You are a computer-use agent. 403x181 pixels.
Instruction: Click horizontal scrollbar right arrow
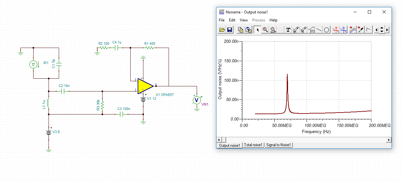click(389, 140)
